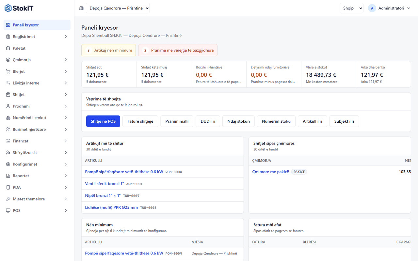Click the Prodhimi flask icon
This screenshot has height=261, width=418.
pos(8,106)
